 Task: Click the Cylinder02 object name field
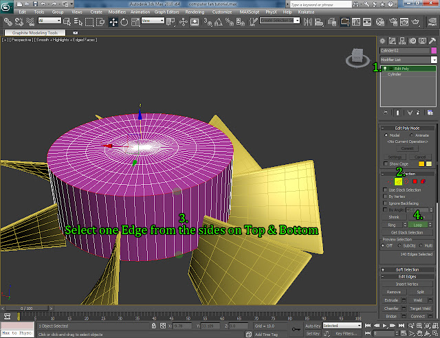[404, 50]
